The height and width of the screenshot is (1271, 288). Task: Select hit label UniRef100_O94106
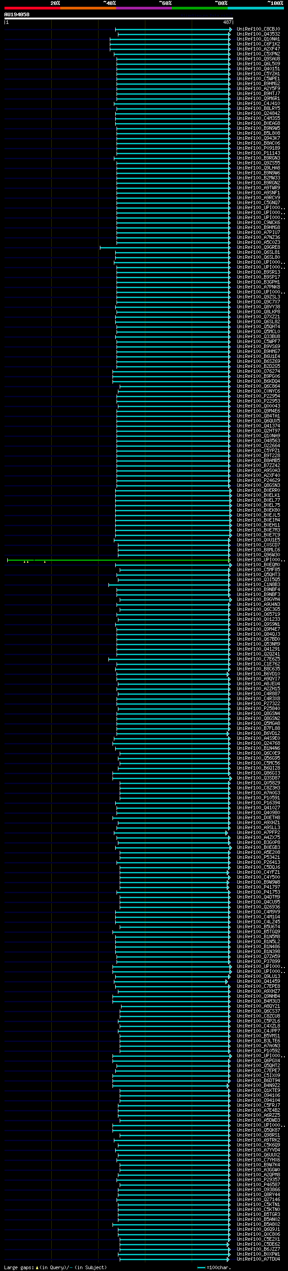point(258,1095)
